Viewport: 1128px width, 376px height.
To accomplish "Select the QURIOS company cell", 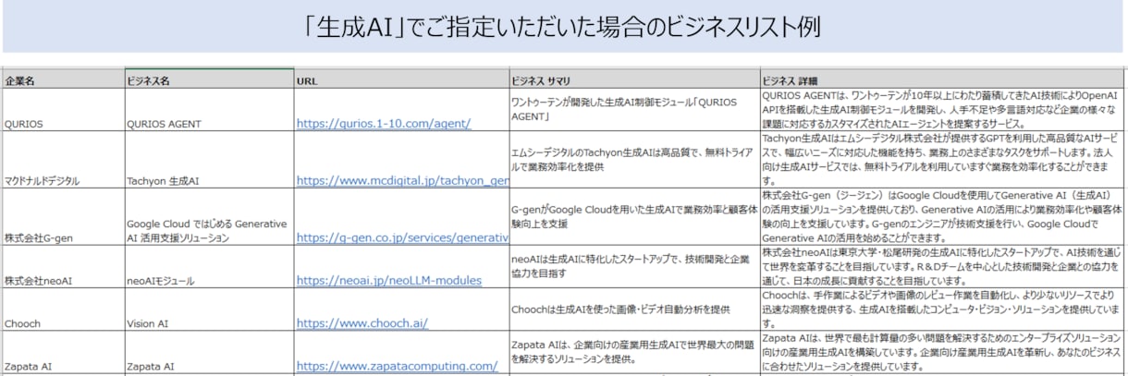I will (x=62, y=110).
